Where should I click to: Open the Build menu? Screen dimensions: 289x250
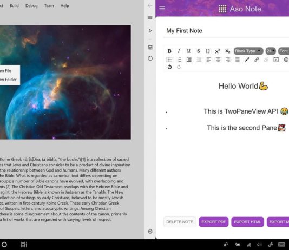(x=14, y=6)
